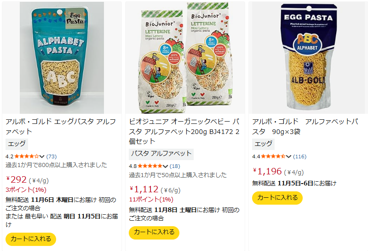
Task: Open アルボ・ゴルド エッグパスタ アルファベット title
Action: (60, 127)
